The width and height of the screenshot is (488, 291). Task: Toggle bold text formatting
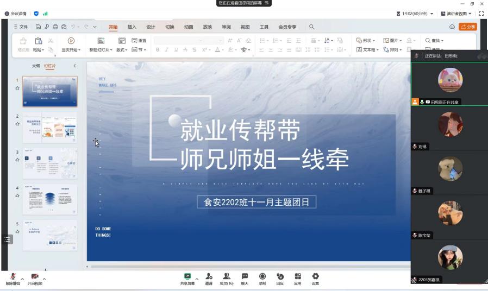[158, 50]
